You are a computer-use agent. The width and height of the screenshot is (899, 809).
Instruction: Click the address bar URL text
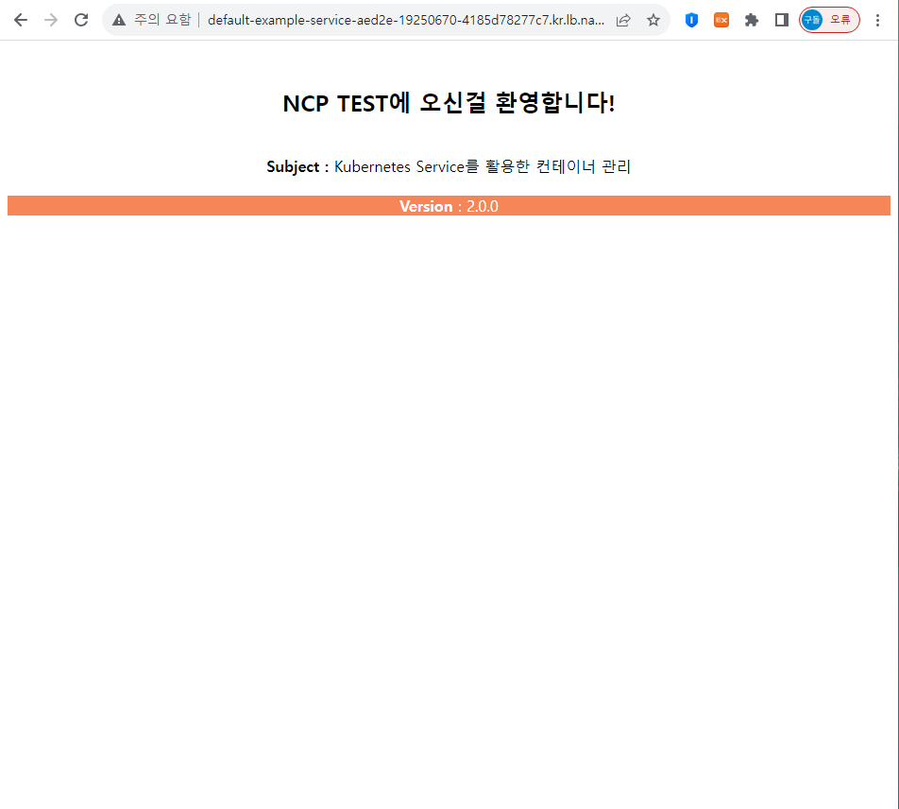406,20
